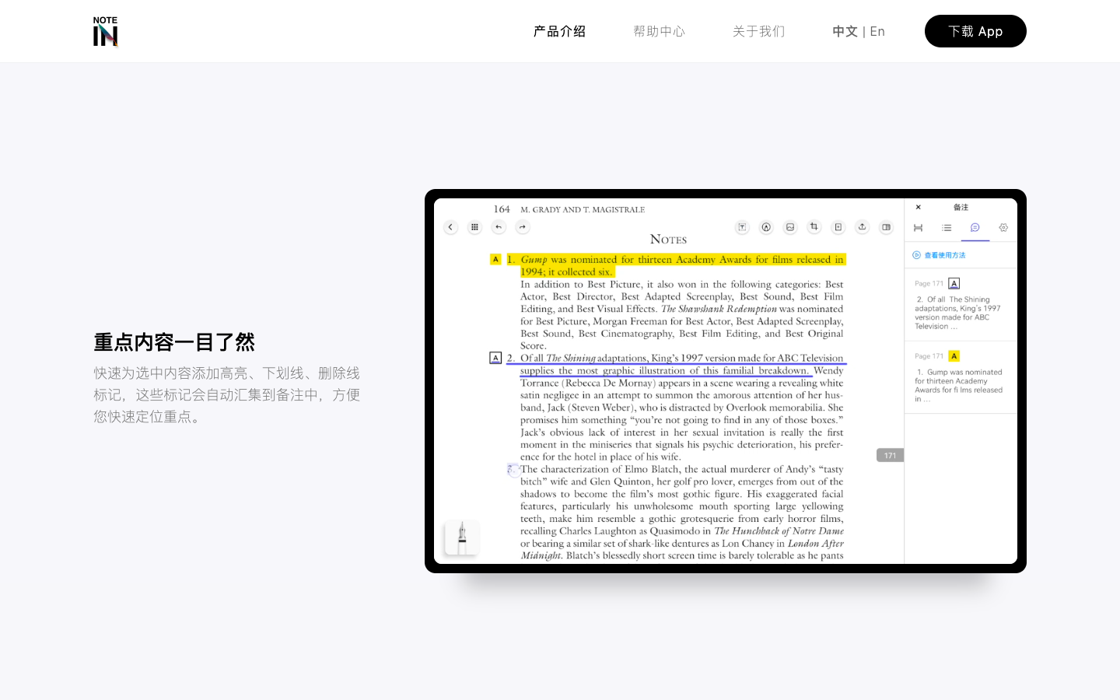This screenshot has height=700, width=1120.
Task: Switch to the outline list tab
Action: click(947, 228)
